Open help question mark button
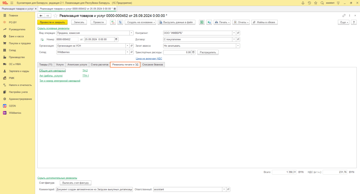Image resolution: width=360 pixels, height=194 pixels. pos(354,22)
